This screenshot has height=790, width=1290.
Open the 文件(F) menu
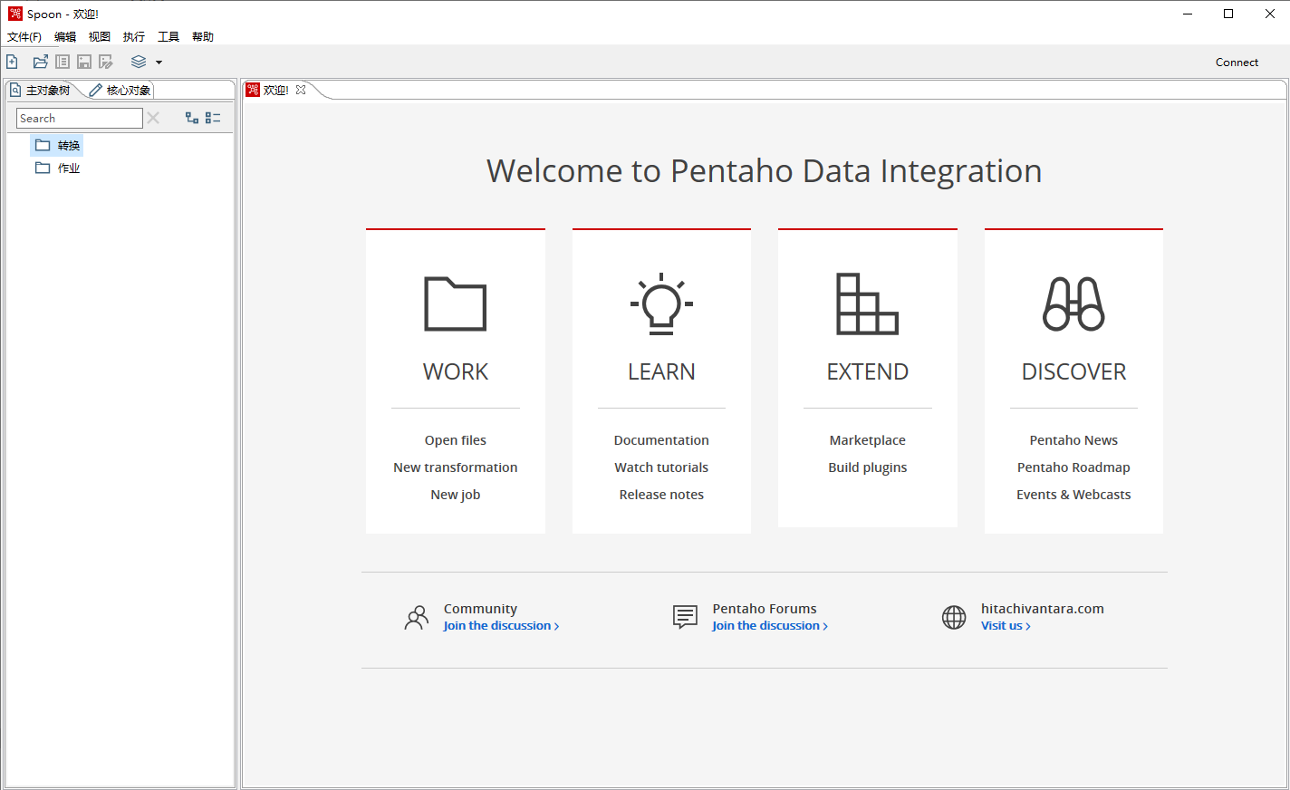[24, 37]
